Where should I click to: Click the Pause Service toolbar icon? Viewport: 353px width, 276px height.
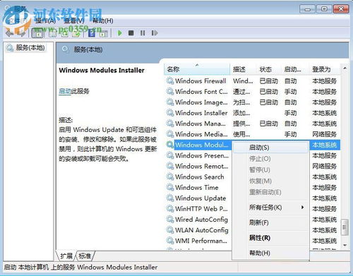[x=143, y=33]
